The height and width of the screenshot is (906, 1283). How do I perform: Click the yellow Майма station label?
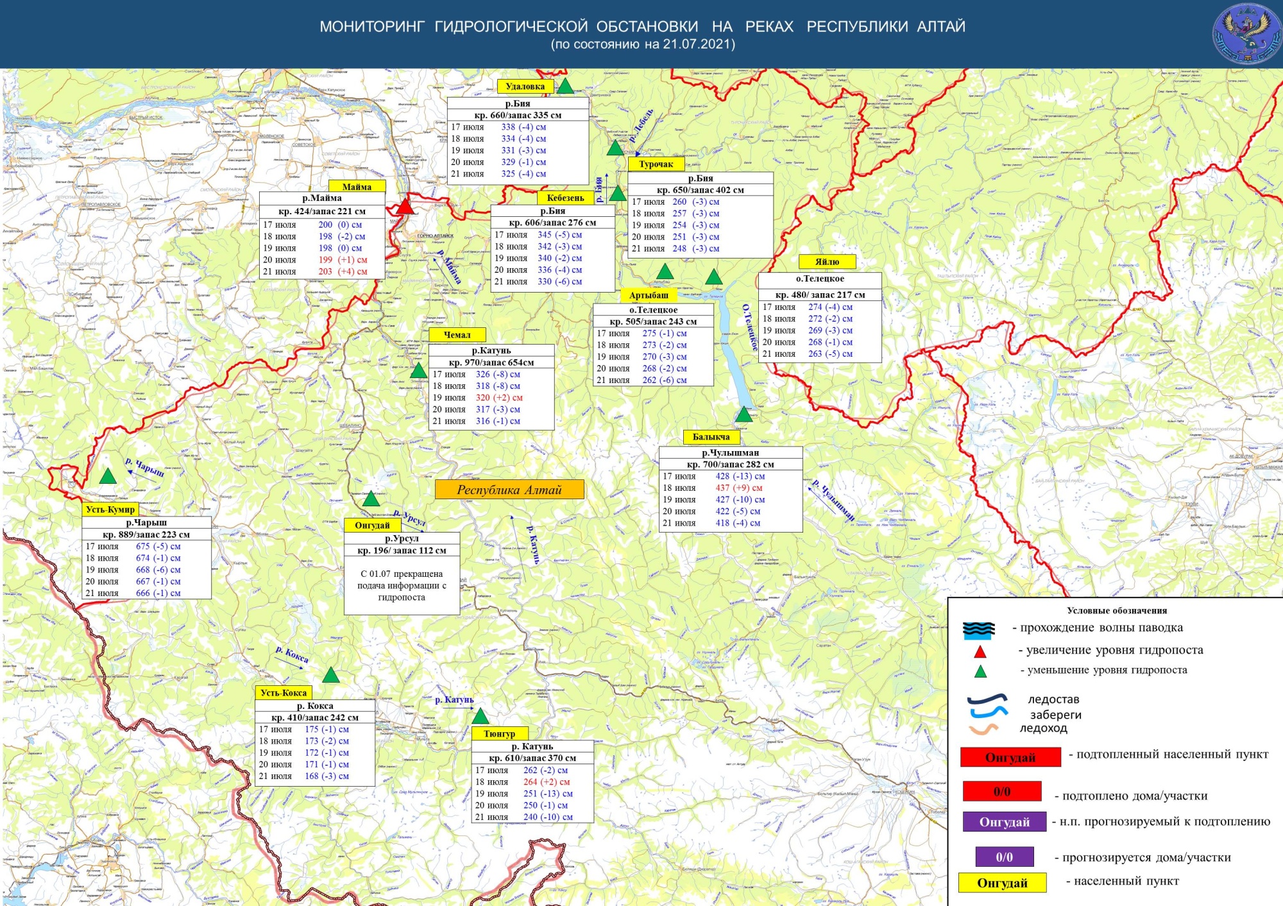pyautogui.click(x=357, y=187)
